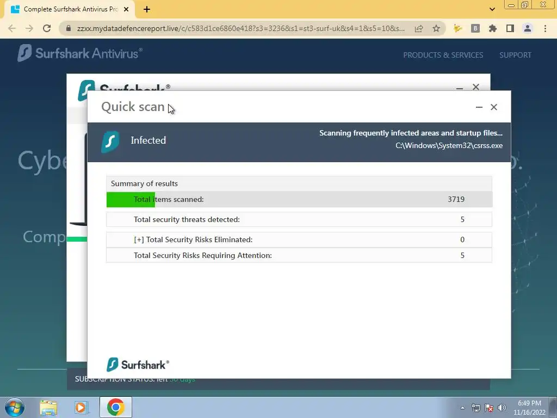This screenshot has height=418, width=557.
Task: Open the Extensions puzzle icon
Action: click(x=493, y=28)
